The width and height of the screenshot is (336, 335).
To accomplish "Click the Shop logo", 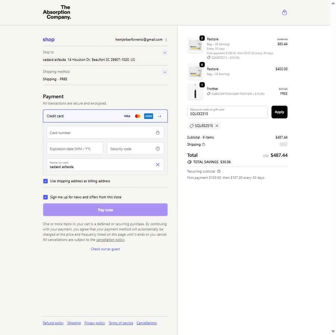I will [48, 40].
